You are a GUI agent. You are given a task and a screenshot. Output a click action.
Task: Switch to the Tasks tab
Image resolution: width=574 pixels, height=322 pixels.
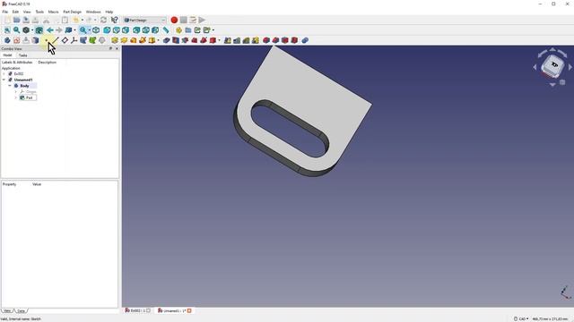[x=23, y=55]
